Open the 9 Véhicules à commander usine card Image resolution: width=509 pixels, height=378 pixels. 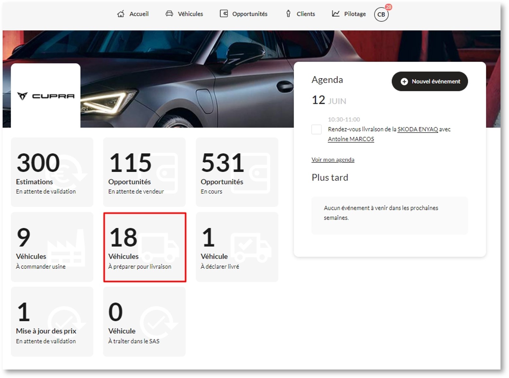(52, 247)
